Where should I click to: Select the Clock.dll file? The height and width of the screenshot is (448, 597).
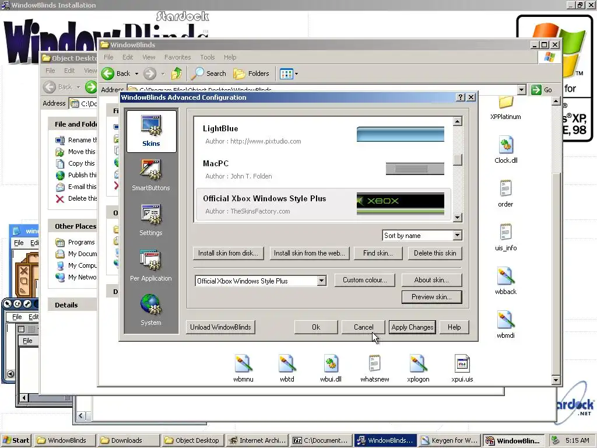pos(505,150)
